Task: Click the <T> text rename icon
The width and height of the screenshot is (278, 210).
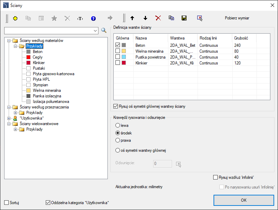Action: (80, 18)
